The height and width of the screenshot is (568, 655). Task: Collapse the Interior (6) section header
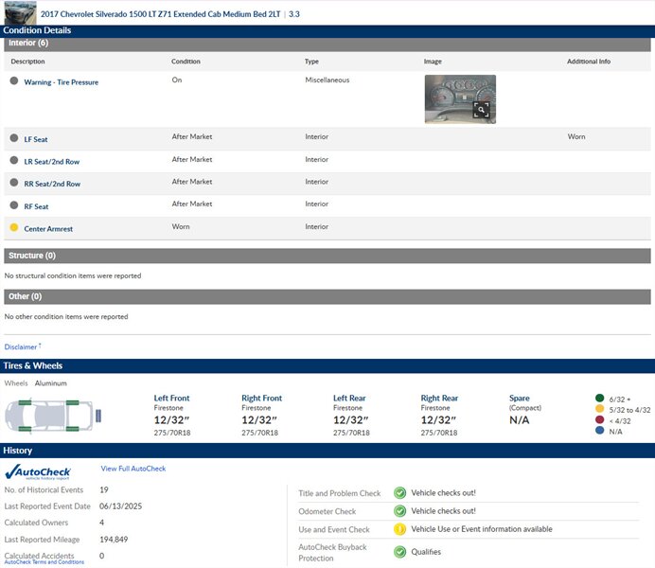(x=327, y=44)
